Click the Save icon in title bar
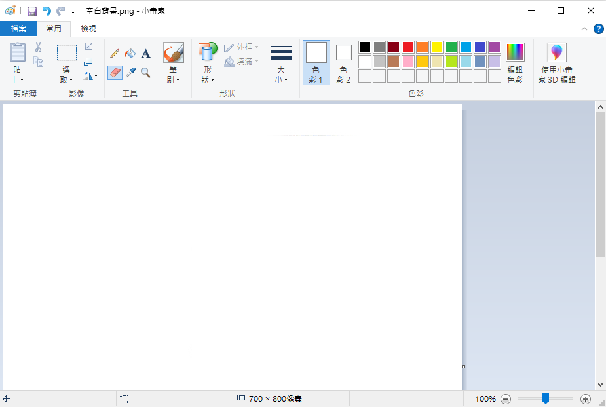This screenshot has width=606, height=407. tap(31, 11)
